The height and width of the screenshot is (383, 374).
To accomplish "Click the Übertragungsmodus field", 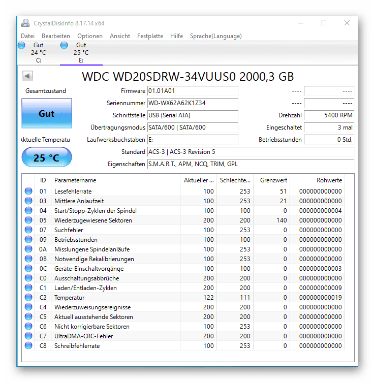I will [x=193, y=127].
